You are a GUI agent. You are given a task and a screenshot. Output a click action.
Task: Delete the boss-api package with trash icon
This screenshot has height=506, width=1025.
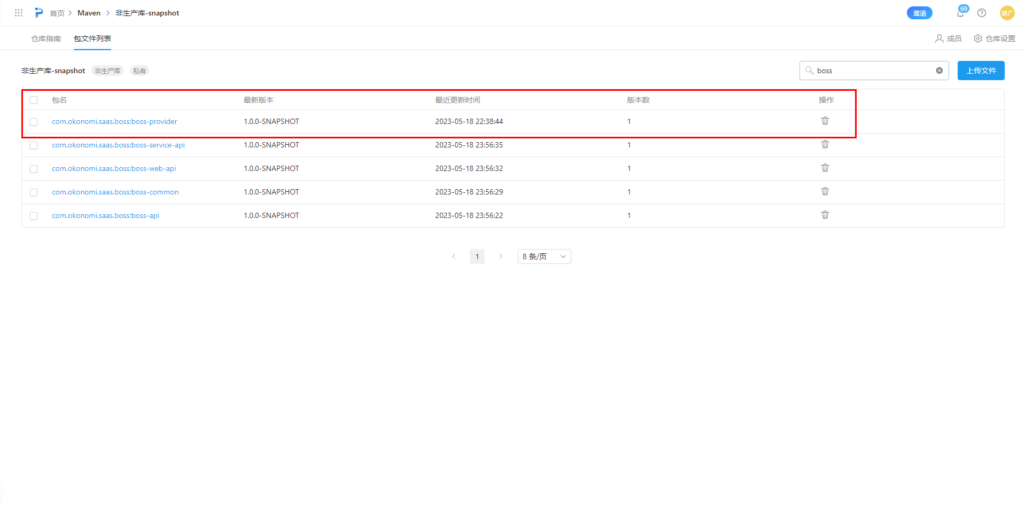tap(825, 215)
